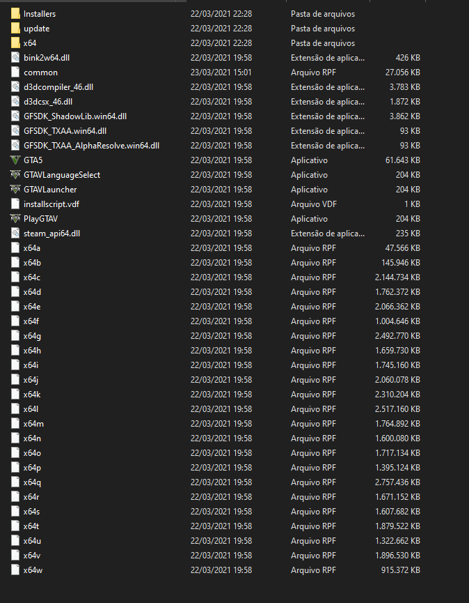Select the file name x64i
Viewport: 469px width, 603px height.
click(31, 365)
